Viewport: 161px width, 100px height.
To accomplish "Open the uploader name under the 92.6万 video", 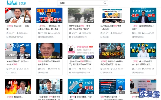I will click(79, 37).
